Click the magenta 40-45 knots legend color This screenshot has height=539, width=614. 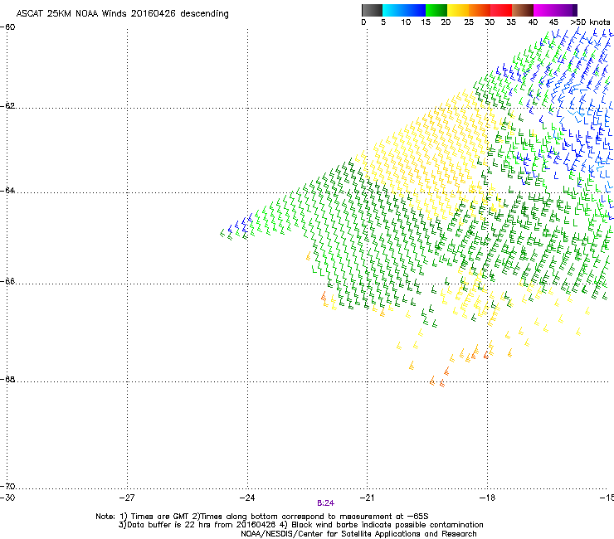coord(544,10)
